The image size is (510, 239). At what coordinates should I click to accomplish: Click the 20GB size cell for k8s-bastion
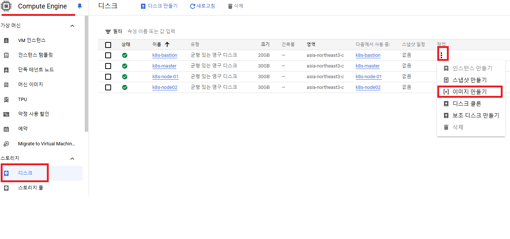264,55
